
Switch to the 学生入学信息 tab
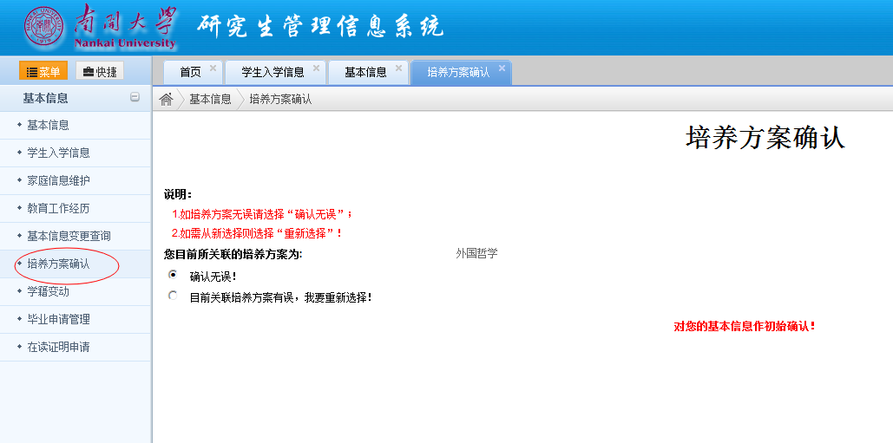click(272, 73)
